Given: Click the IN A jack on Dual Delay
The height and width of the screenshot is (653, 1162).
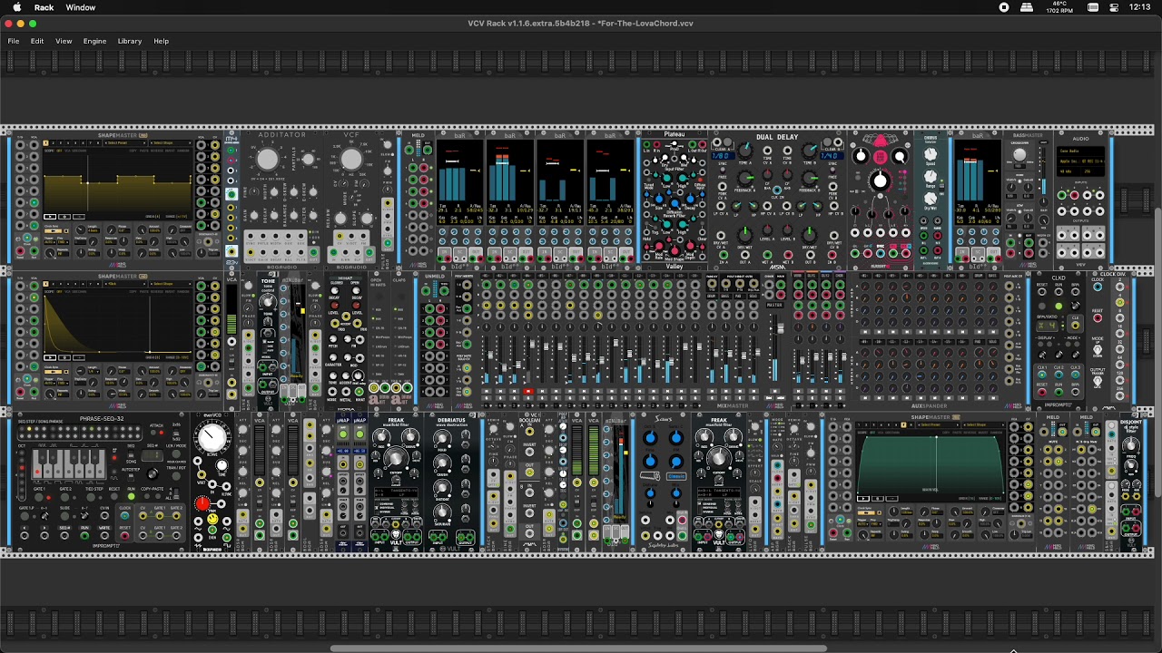Looking at the screenshot, I should click(x=723, y=255).
